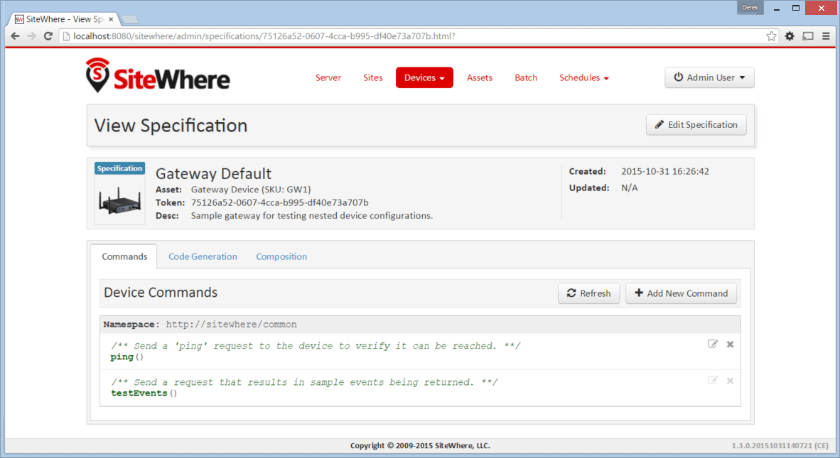Click the Edit Specification button
The height and width of the screenshot is (458, 840).
click(x=696, y=125)
